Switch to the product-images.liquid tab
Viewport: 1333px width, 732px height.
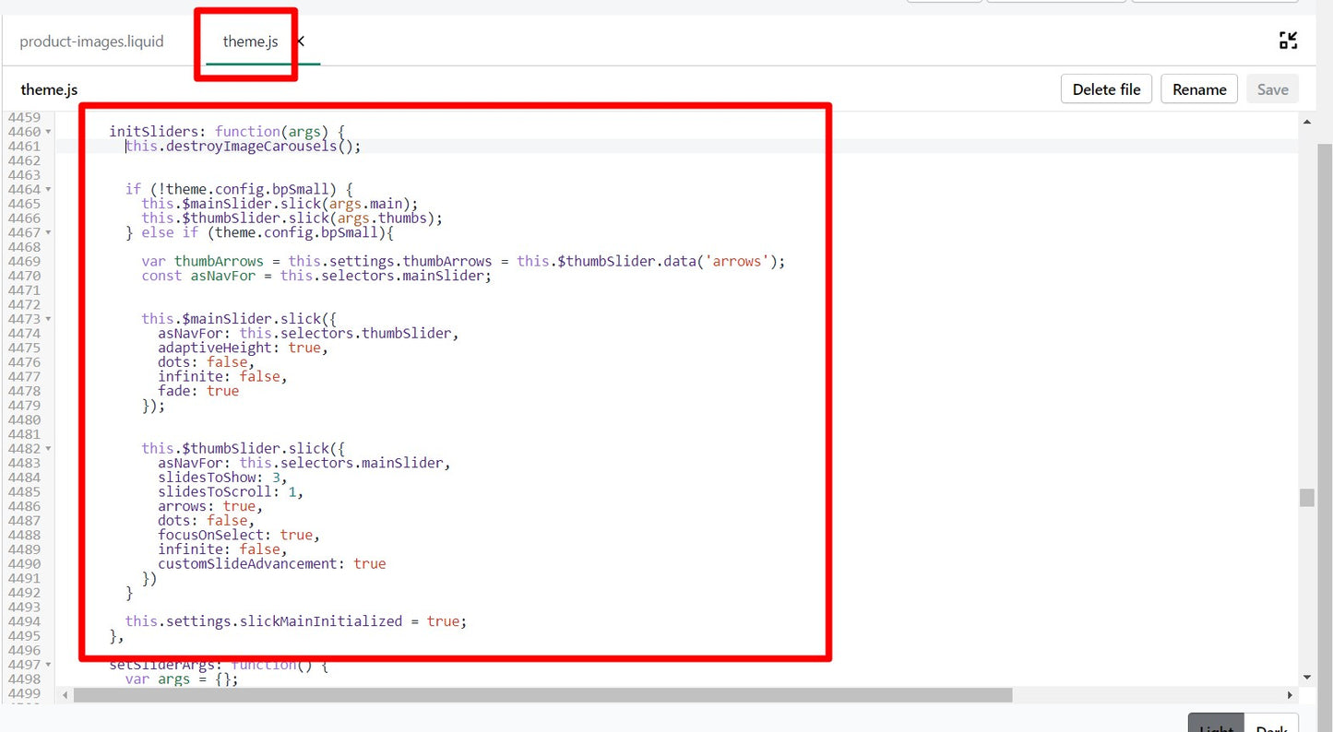(x=91, y=41)
